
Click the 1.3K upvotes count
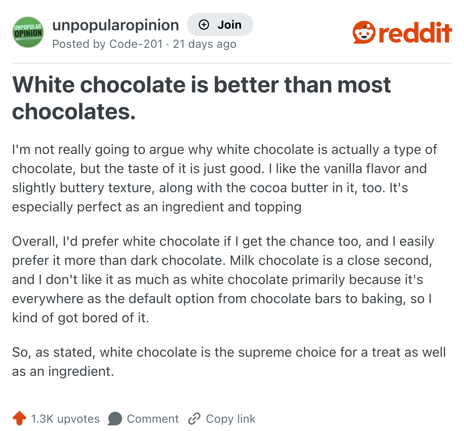click(65, 419)
